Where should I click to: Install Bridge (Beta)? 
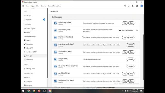point(130,59)
